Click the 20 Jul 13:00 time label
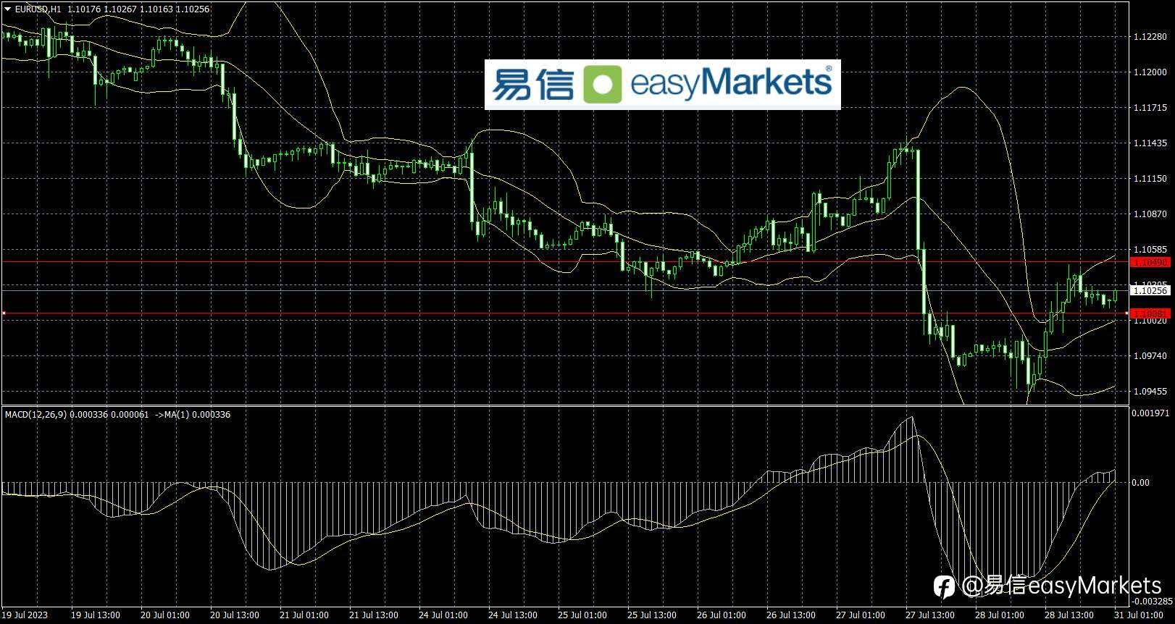Viewport: 1175px width, 624px height. click(235, 615)
